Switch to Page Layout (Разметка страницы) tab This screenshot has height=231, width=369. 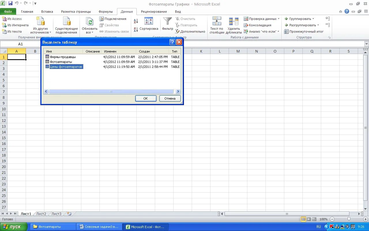(76, 12)
